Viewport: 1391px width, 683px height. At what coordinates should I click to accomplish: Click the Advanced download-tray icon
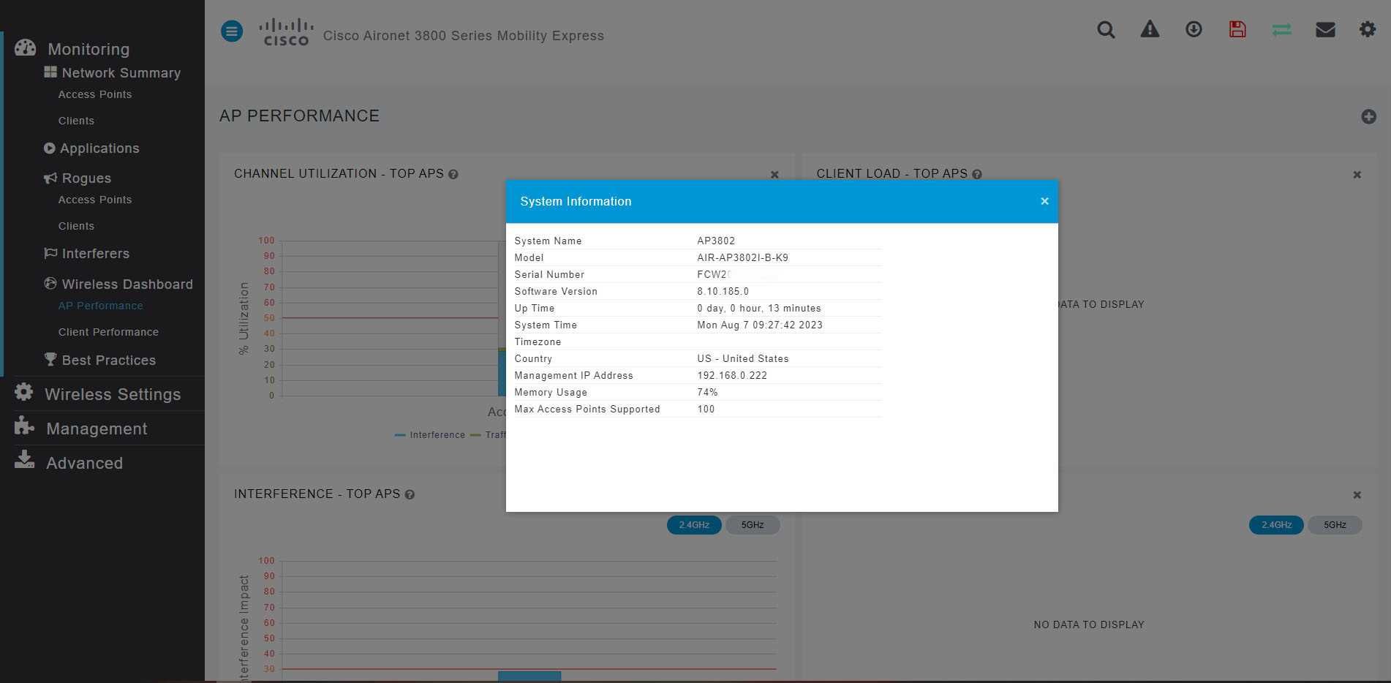point(24,459)
